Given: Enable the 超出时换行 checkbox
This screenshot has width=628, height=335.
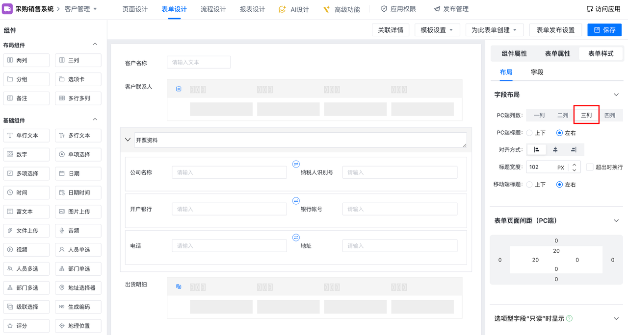Looking at the screenshot, I should (590, 167).
